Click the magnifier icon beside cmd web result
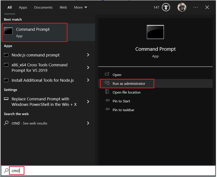The height and width of the screenshot is (177, 217). pyautogui.click(x=6, y=123)
